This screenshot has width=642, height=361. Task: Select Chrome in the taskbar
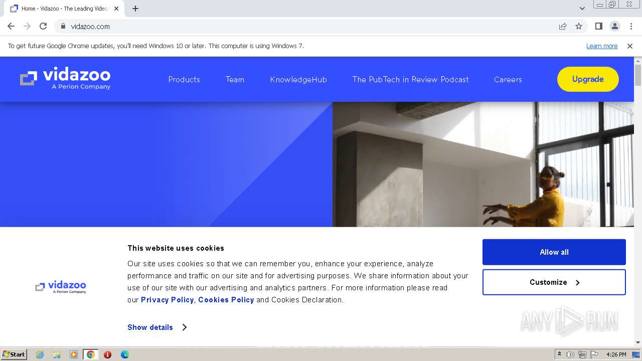pos(90,354)
